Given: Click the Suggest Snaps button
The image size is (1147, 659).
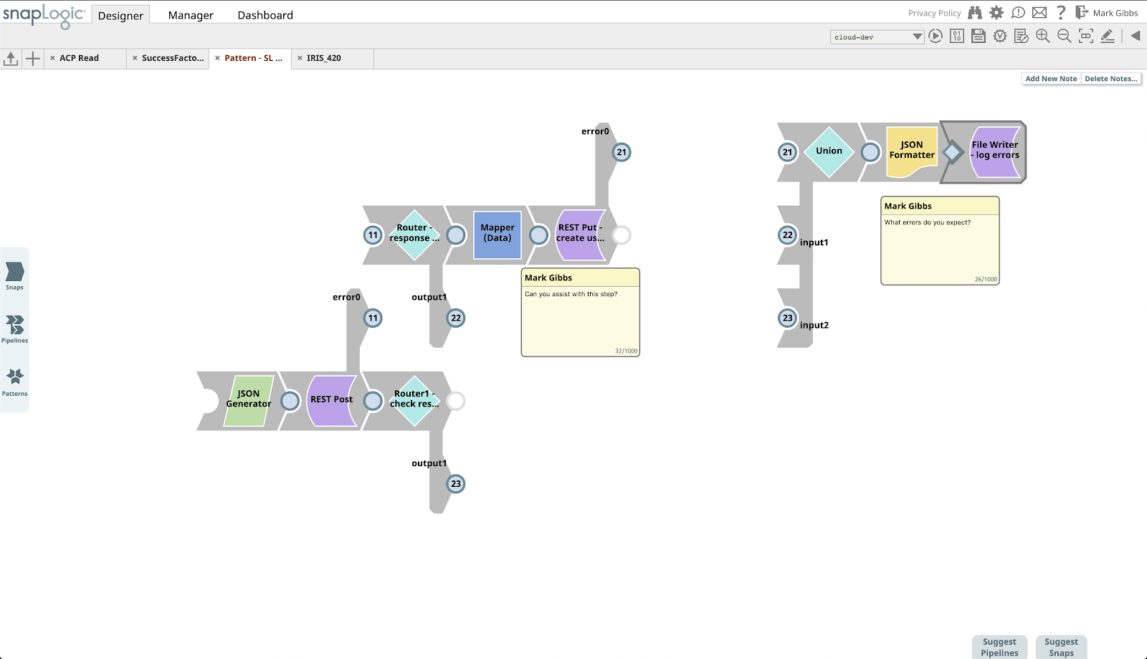Looking at the screenshot, I should [x=1061, y=647].
